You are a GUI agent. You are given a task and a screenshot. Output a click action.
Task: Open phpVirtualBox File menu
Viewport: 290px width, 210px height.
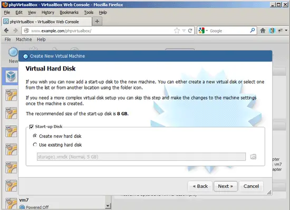7,39
